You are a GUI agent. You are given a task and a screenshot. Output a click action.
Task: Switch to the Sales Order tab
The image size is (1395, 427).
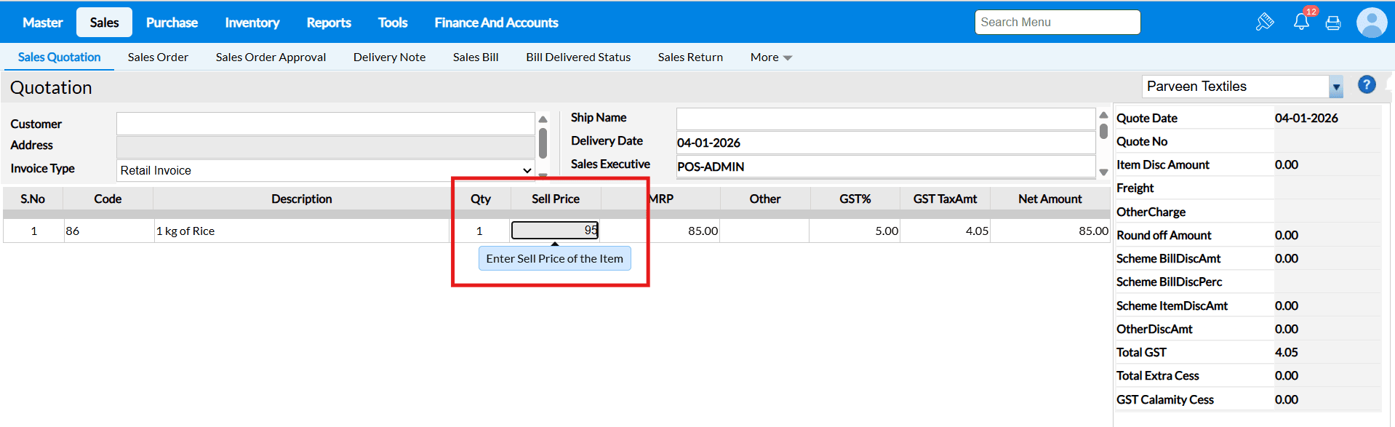coord(158,57)
